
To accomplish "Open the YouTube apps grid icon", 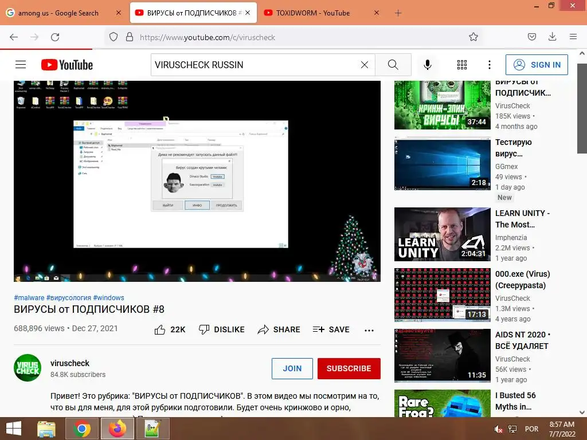I will [462, 65].
